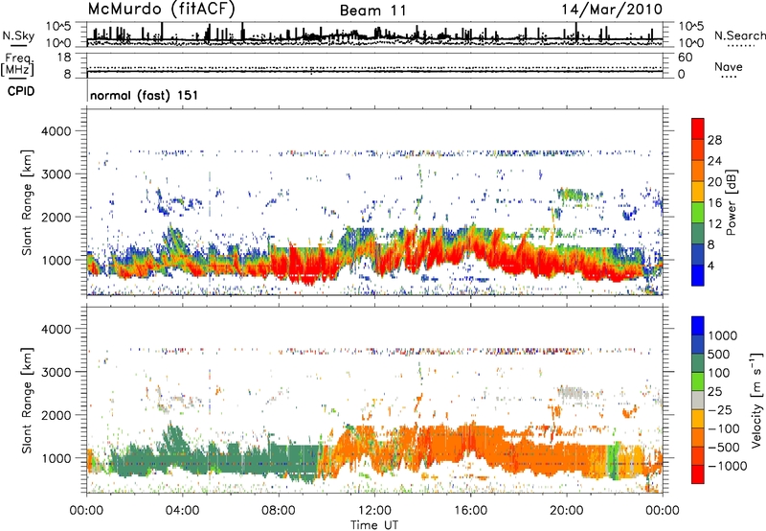Screen dimensions: 766x531
Task: Pick the dark green 100–500 Velocity colorbar segment
Action: (698, 364)
